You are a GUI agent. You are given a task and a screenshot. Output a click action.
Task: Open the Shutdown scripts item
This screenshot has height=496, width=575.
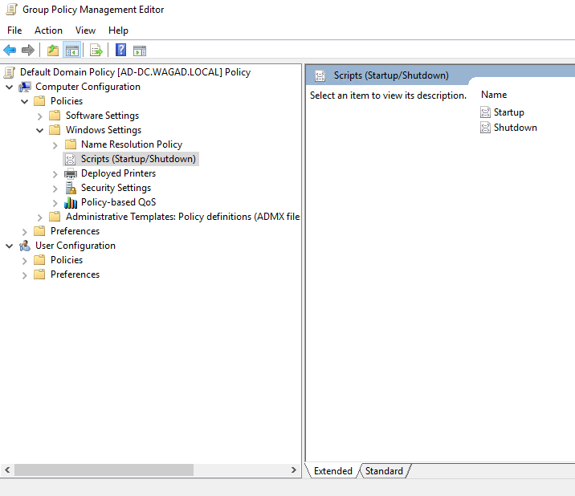(515, 128)
